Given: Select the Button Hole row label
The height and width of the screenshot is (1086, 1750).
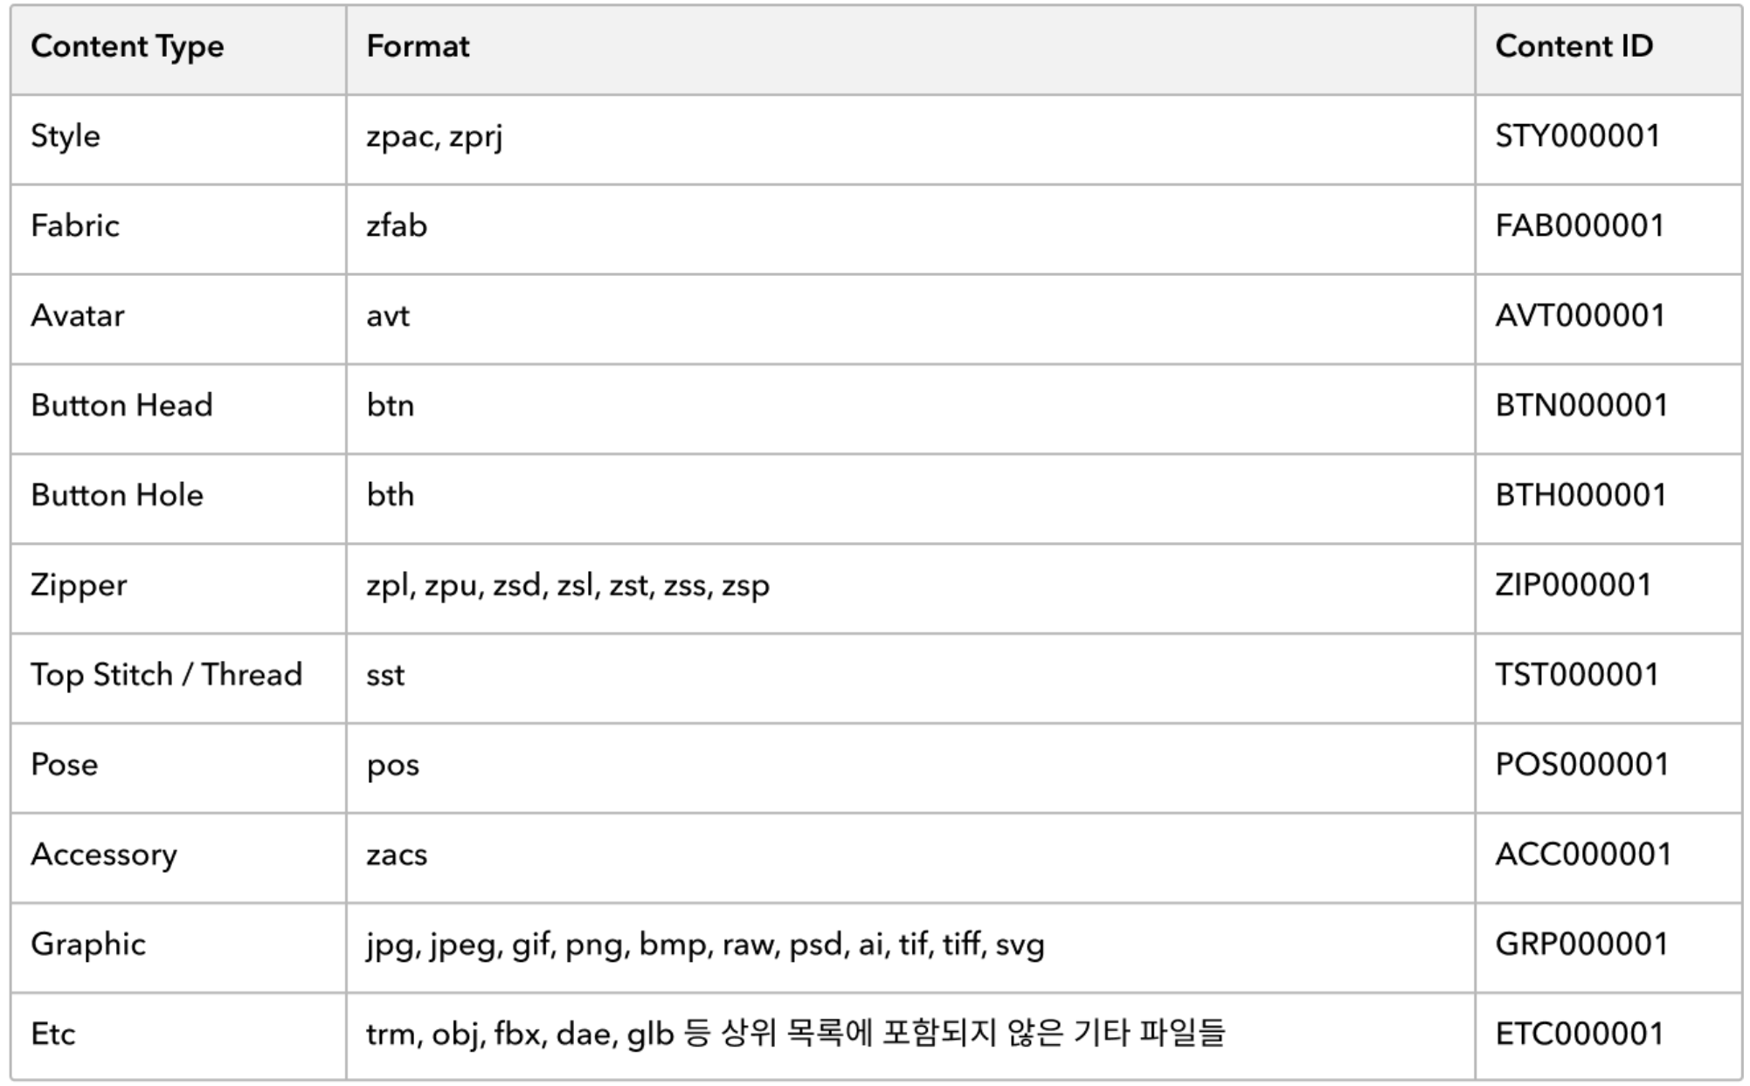Looking at the screenshot, I should coord(117,496).
